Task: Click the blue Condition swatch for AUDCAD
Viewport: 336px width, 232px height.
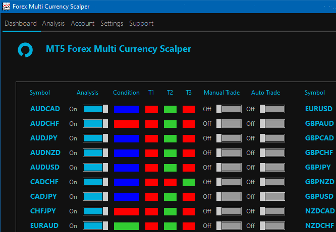Action: coord(127,109)
